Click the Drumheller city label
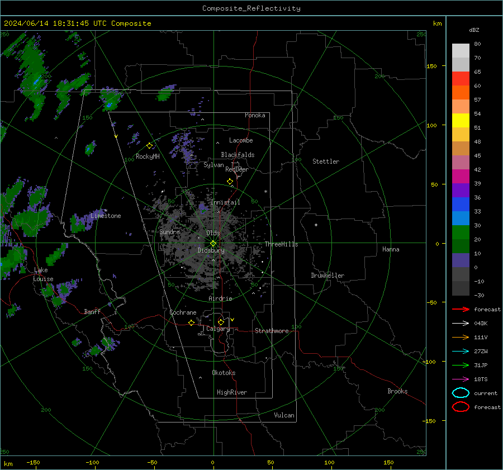 point(328,276)
